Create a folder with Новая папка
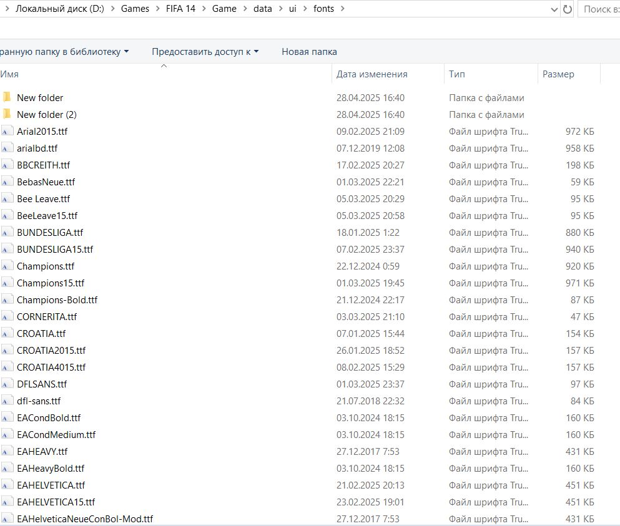The image size is (620, 526). pos(309,52)
